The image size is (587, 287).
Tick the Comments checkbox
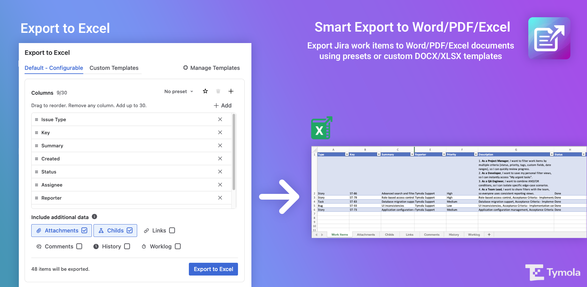[79, 246]
